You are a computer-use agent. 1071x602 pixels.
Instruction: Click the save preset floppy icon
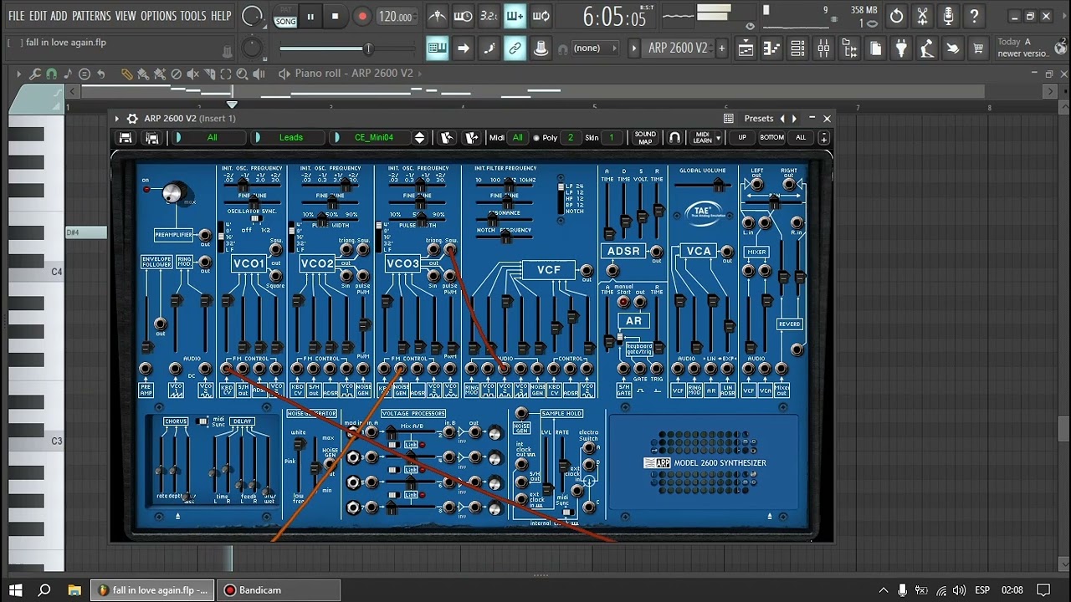point(126,138)
